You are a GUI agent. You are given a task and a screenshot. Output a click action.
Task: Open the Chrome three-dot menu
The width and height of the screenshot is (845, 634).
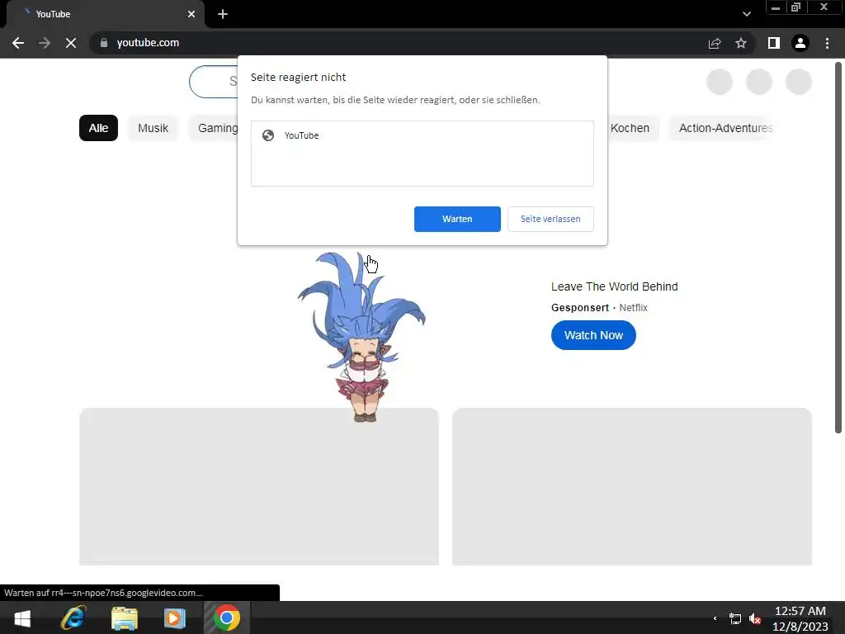pyautogui.click(x=827, y=43)
